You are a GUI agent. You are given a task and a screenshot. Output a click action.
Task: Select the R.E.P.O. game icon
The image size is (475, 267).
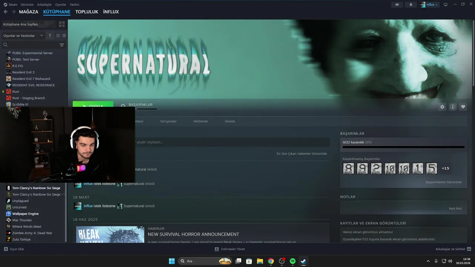[x=9, y=66]
